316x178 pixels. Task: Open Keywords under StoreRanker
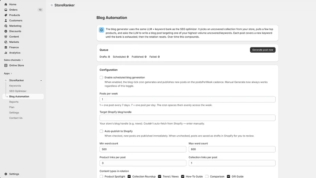[15, 86]
